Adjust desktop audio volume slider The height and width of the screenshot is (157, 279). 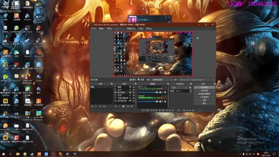click(x=148, y=102)
